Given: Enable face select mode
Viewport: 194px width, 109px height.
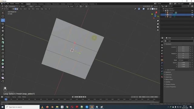Looking at the screenshot, I should 17,9.
